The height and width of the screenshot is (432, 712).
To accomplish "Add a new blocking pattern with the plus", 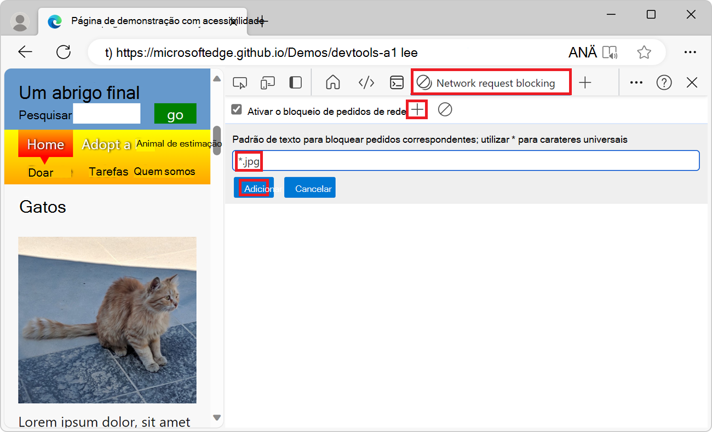I will tap(417, 109).
